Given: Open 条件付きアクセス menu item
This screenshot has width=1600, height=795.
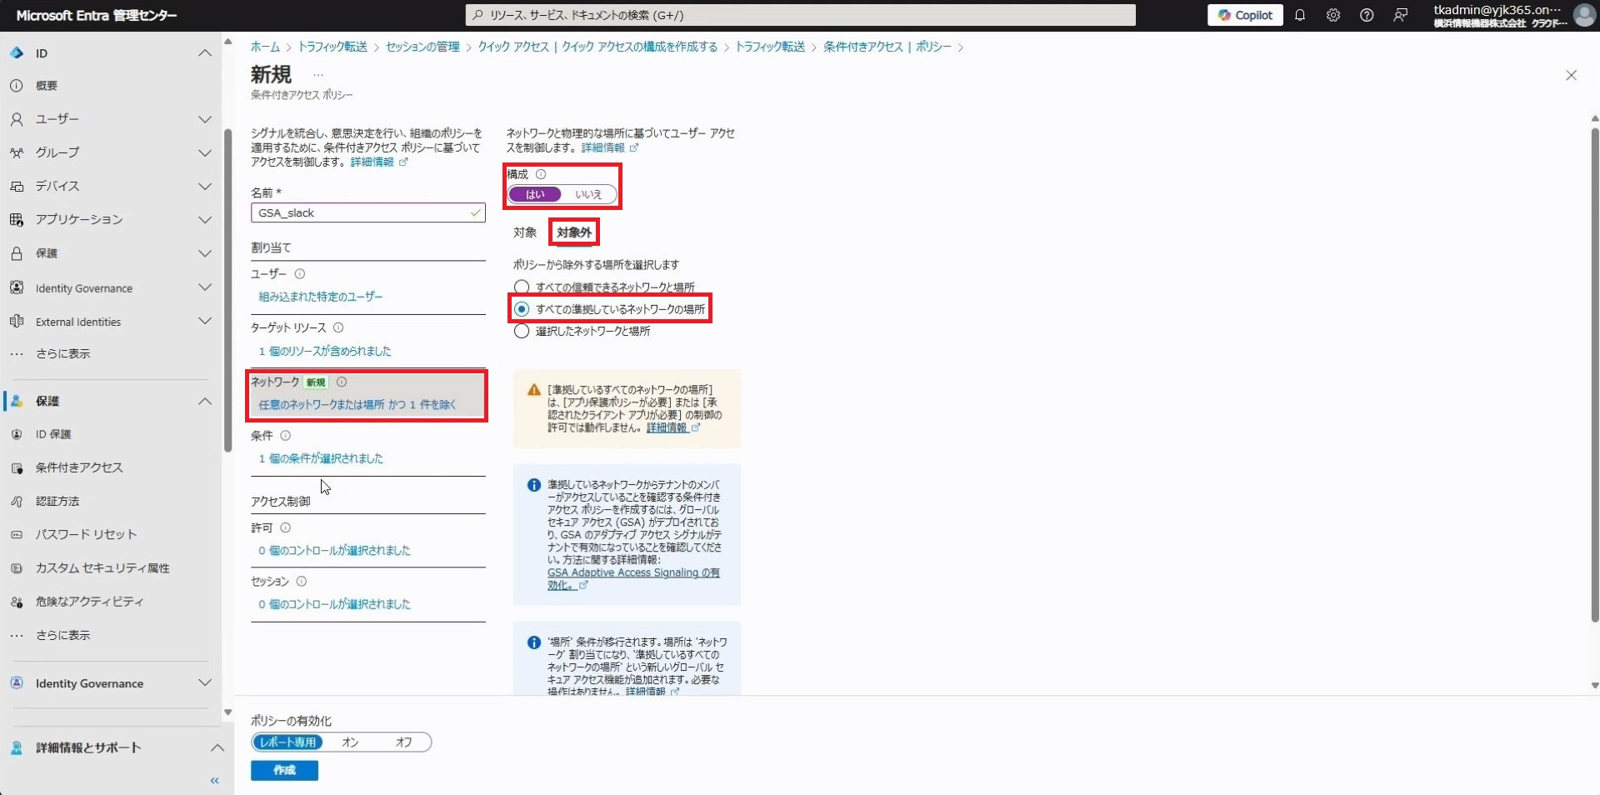Looking at the screenshot, I should pyautogui.click(x=78, y=467).
